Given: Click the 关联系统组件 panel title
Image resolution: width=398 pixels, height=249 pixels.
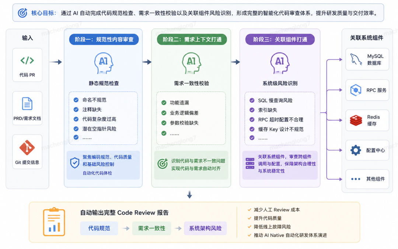Looking at the screenshot, I should point(367,38).
